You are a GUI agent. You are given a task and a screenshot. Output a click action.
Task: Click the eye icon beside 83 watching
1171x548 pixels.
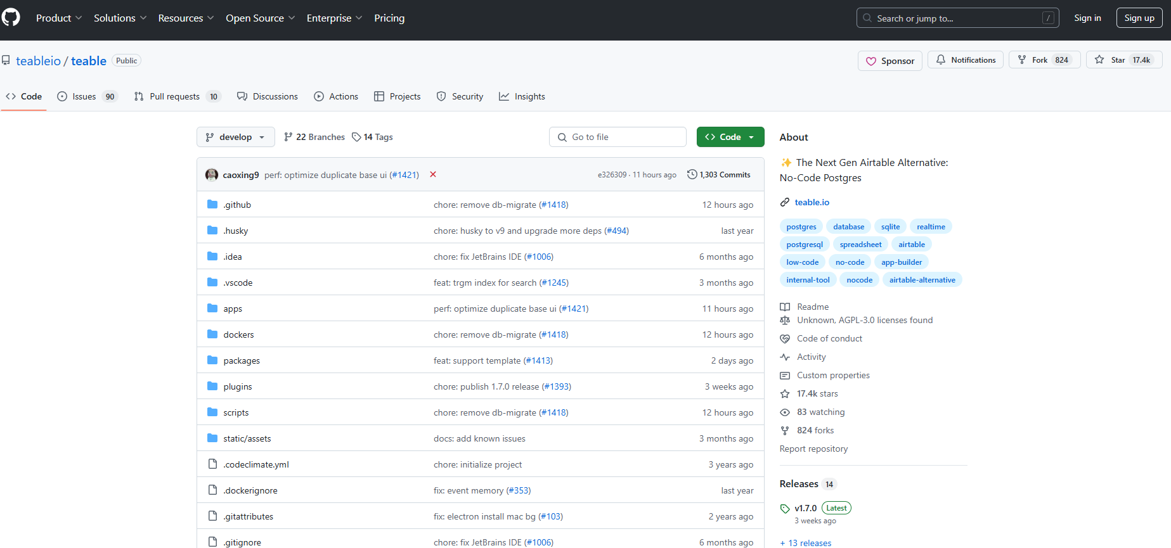(x=785, y=412)
